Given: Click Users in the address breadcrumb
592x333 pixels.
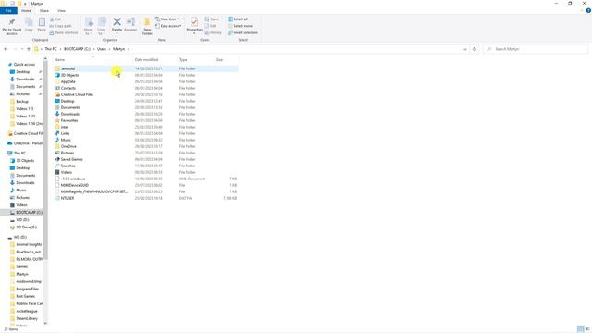Looking at the screenshot, I should [102, 49].
